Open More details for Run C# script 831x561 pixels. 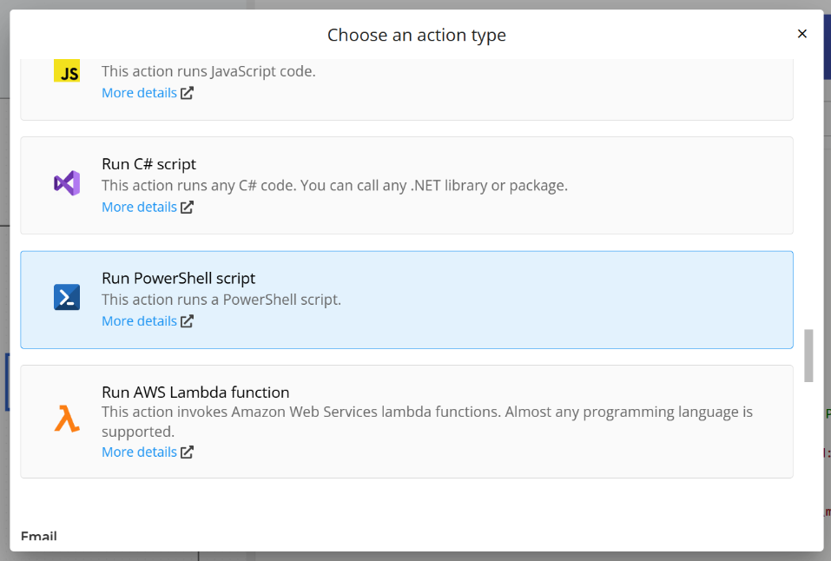139,207
